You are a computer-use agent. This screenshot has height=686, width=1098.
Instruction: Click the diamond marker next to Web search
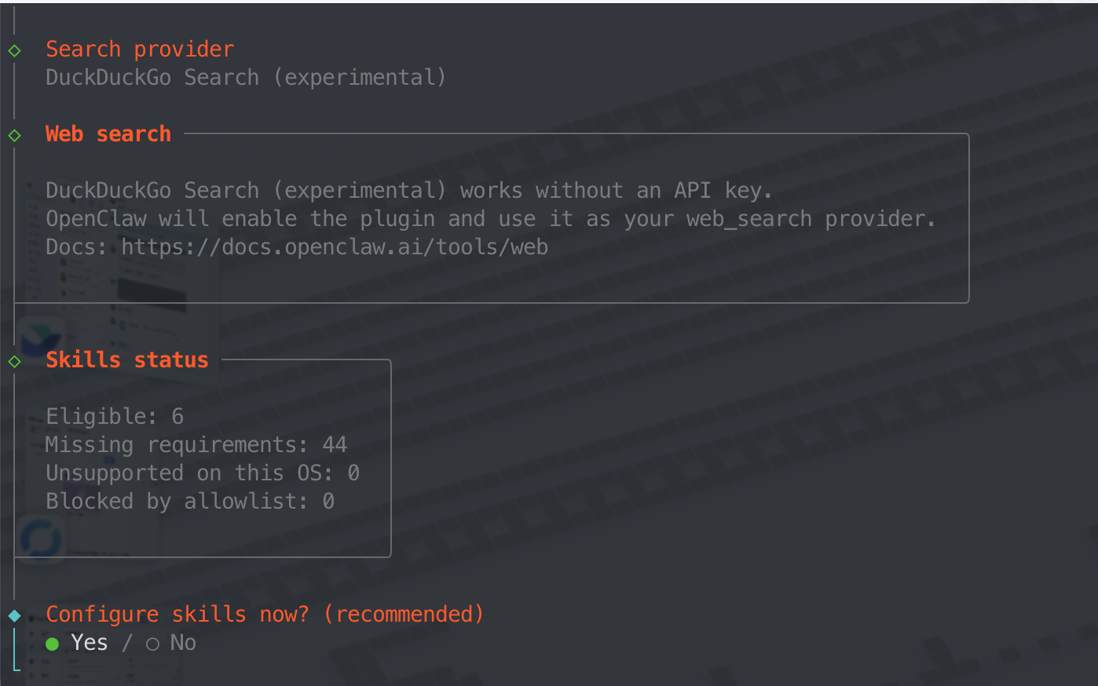[x=14, y=135]
